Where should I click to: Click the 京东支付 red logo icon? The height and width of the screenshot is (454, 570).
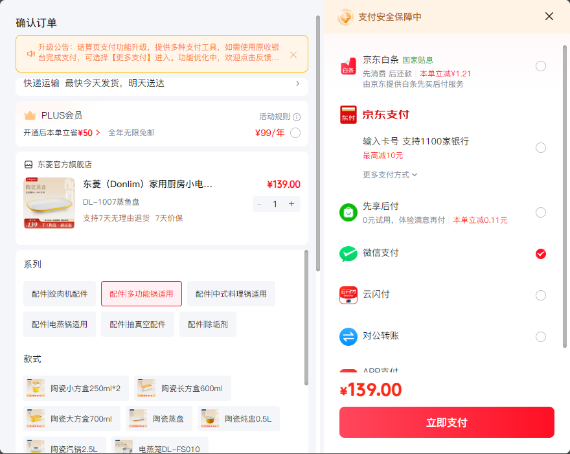(348, 115)
